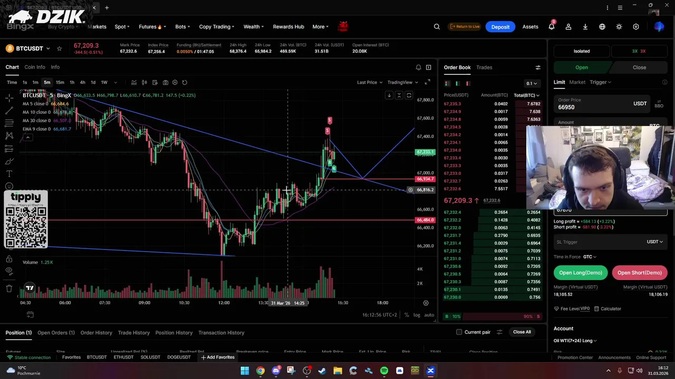Toggle percent scale on the chart
This screenshot has width=675, height=379.
click(407, 315)
